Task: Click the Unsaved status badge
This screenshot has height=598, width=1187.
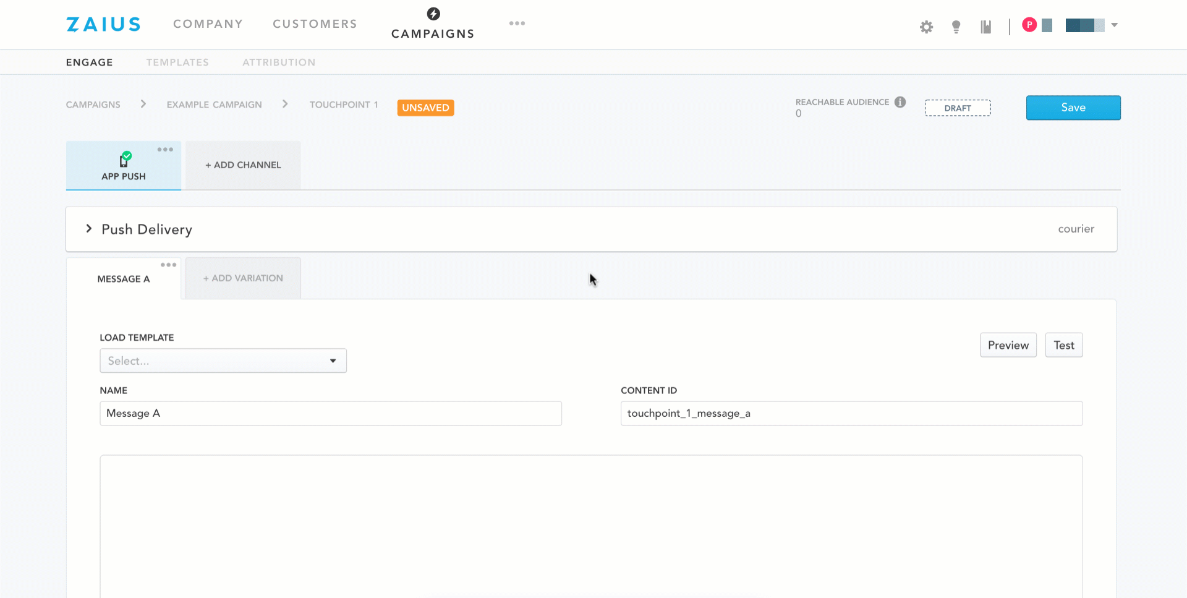Action: tap(425, 108)
